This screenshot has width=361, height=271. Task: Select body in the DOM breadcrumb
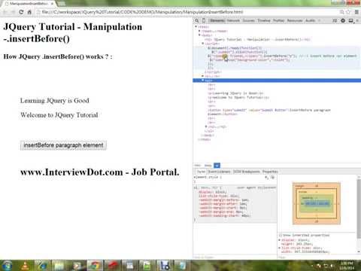pos(208,166)
